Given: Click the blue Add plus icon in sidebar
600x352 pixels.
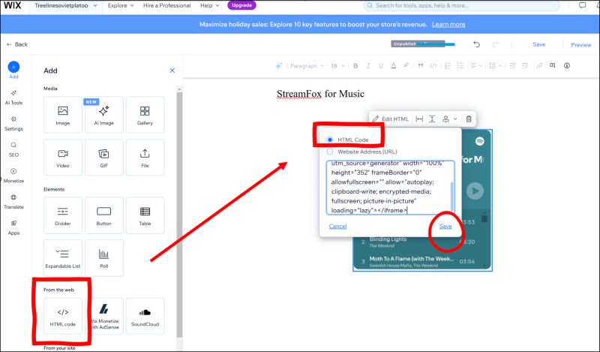Looking at the screenshot, I should pyautogui.click(x=13, y=67).
